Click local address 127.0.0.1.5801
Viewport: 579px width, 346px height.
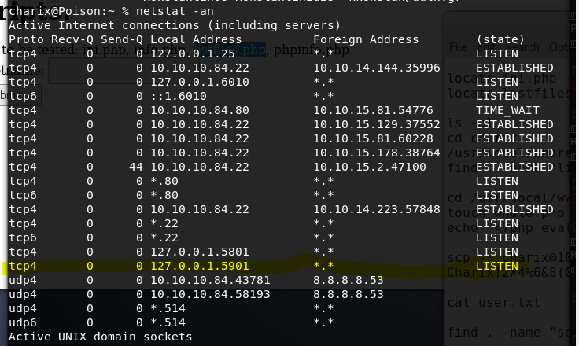coord(199,252)
